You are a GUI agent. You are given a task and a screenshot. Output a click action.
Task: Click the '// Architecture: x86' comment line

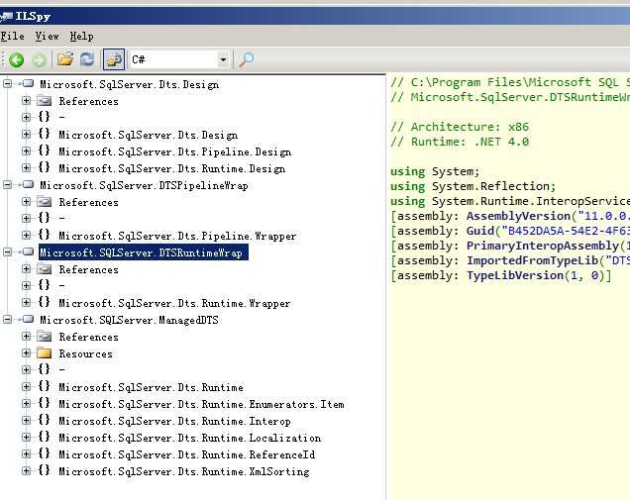tap(460, 128)
